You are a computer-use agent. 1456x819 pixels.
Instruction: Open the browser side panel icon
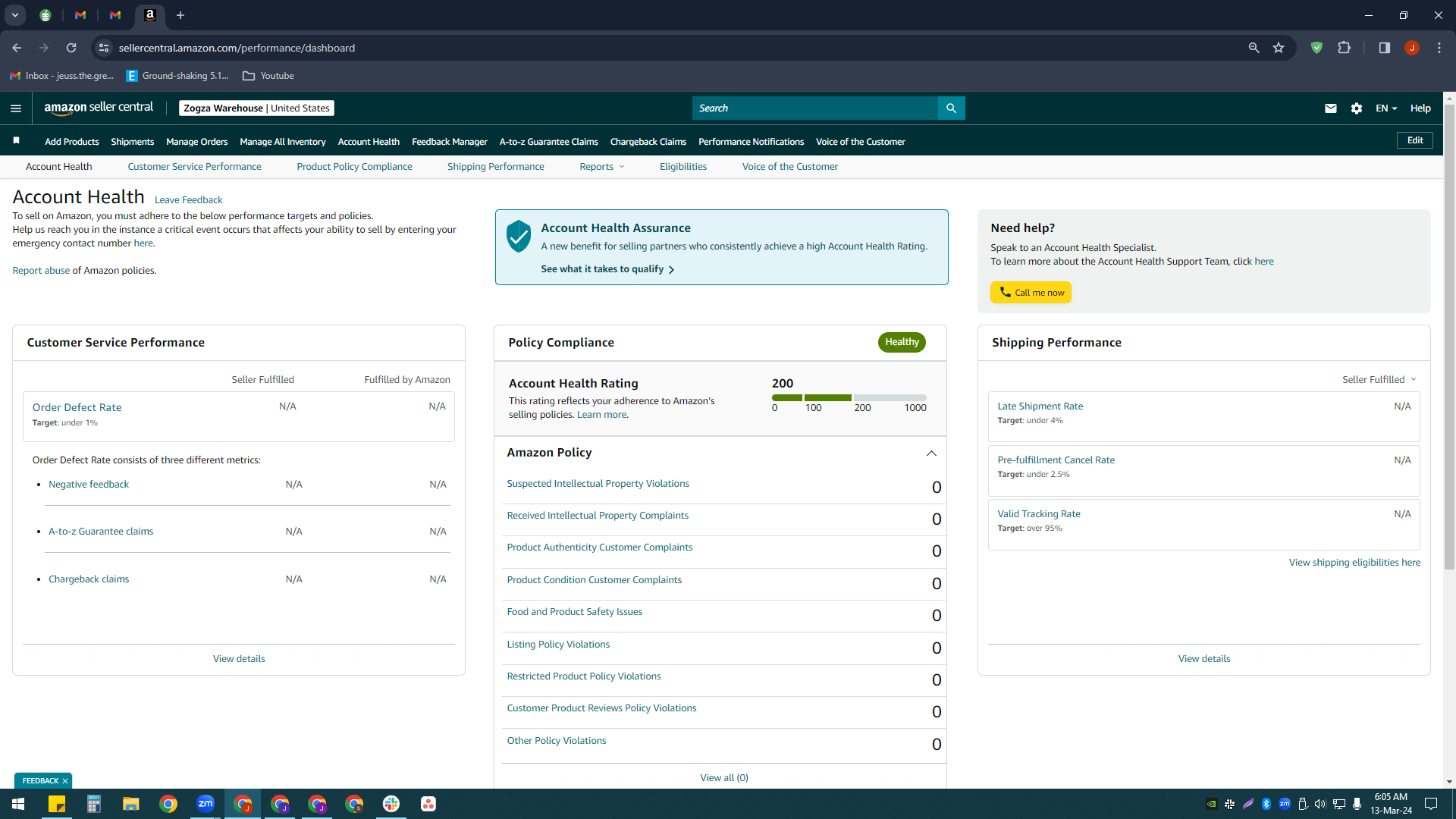pos(1384,48)
